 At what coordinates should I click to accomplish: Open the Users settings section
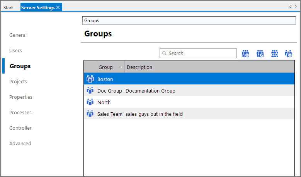pyautogui.click(x=15, y=51)
